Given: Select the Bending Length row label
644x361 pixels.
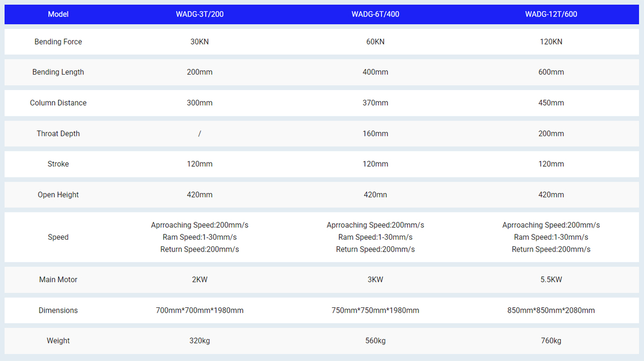Looking at the screenshot, I should [x=58, y=72].
